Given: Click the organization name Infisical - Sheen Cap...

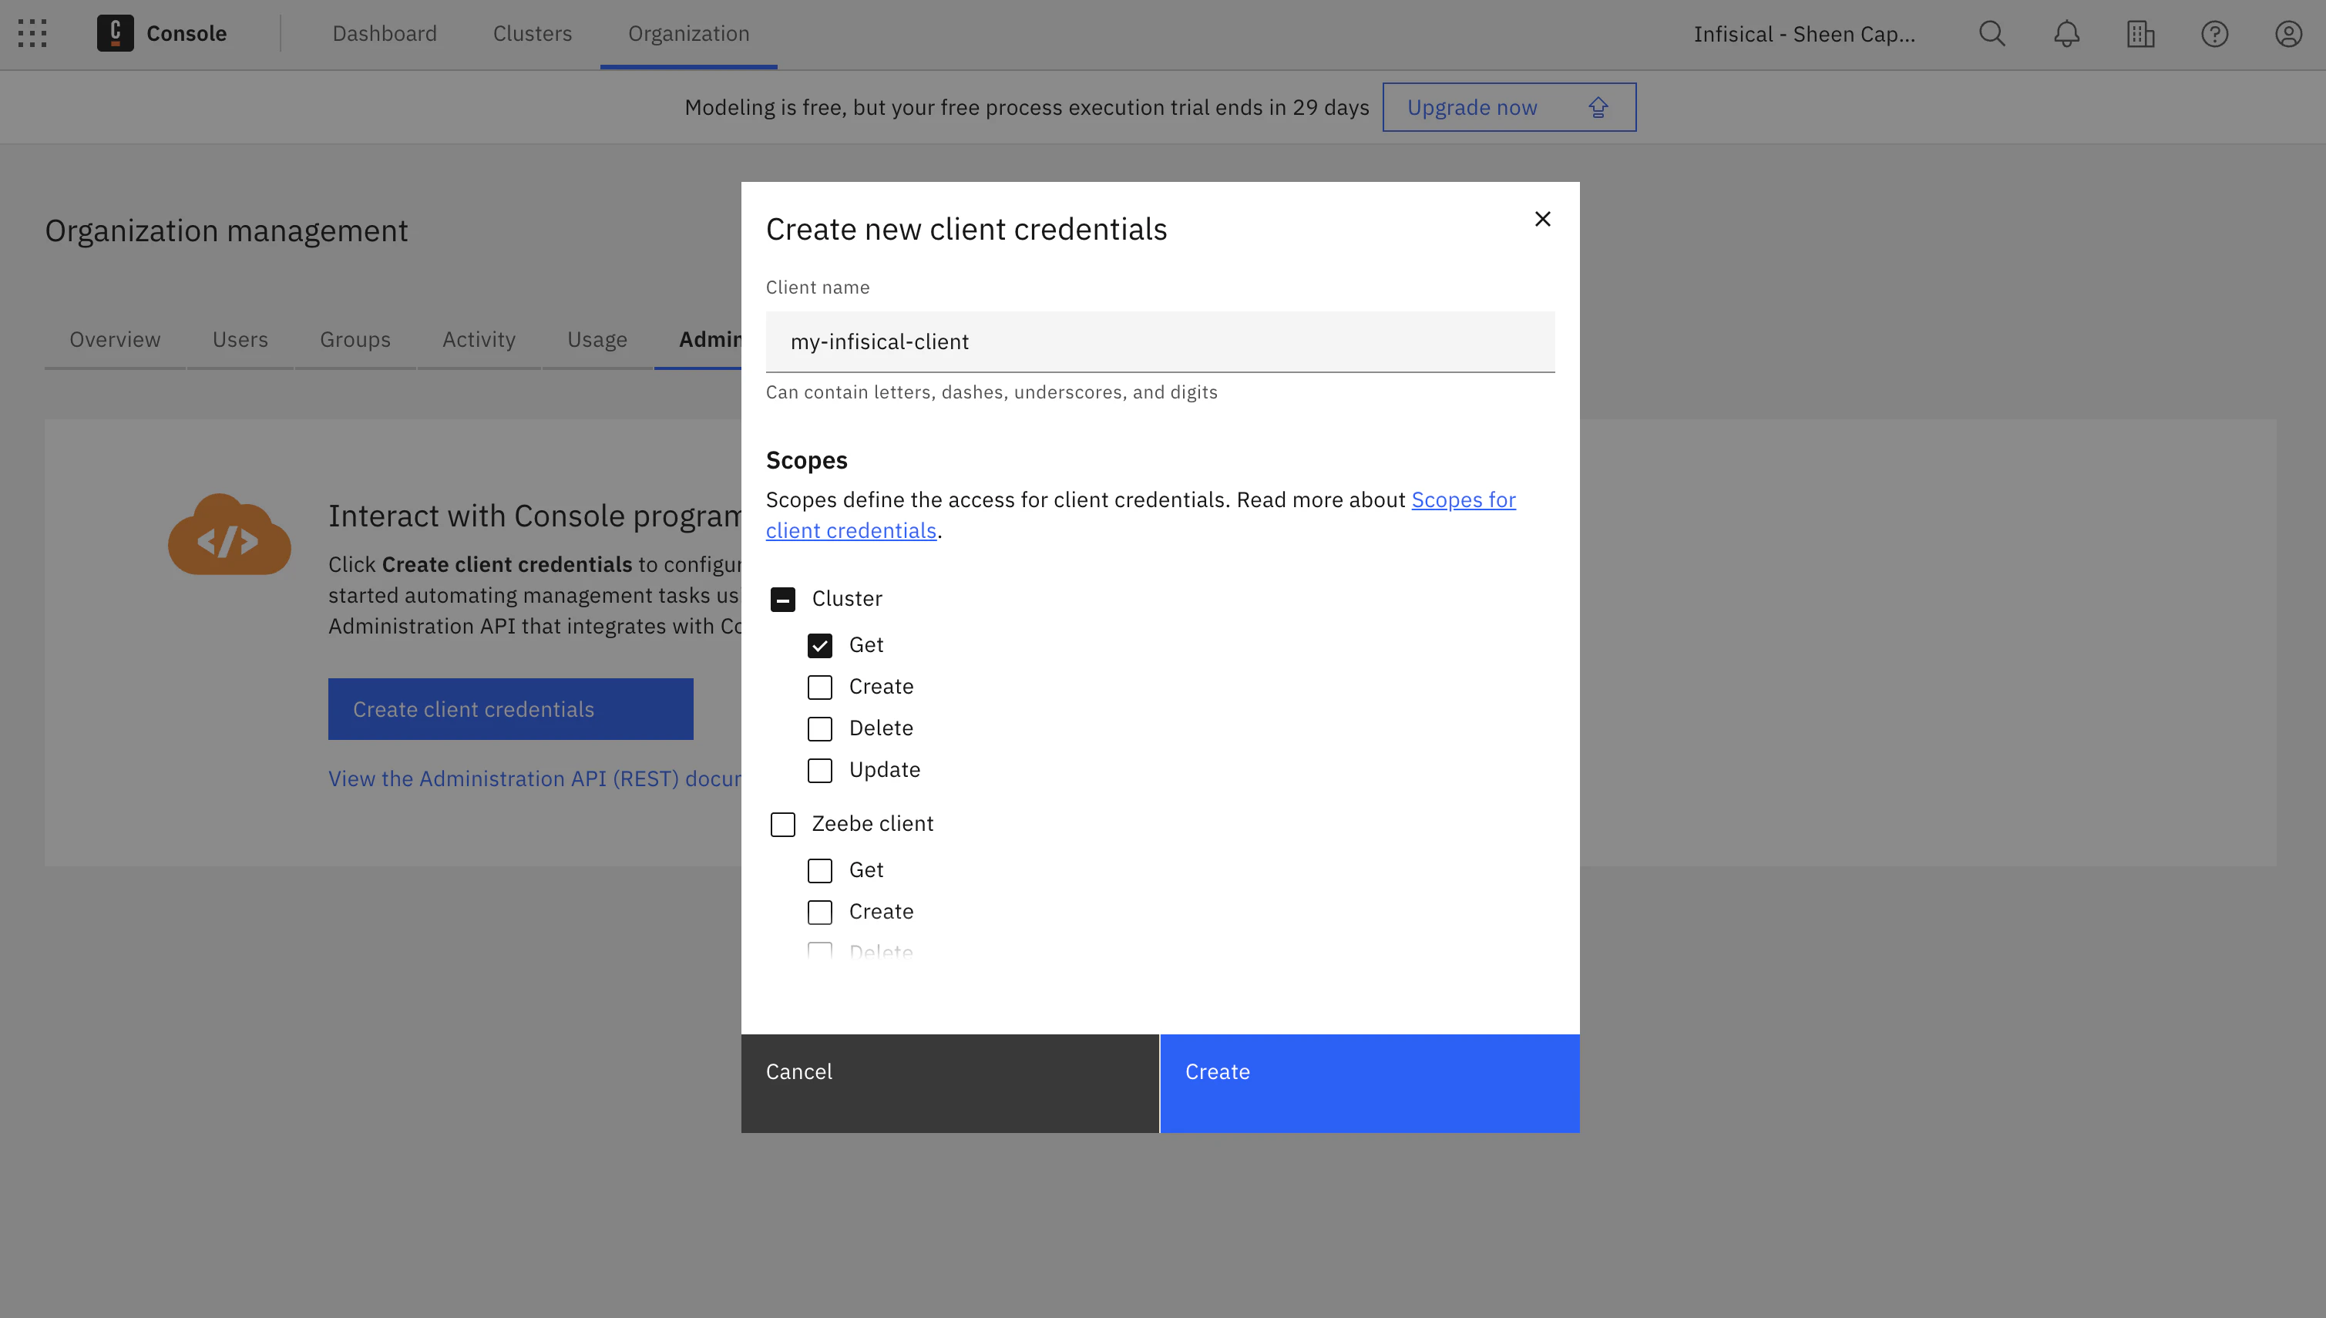Looking at the screenshot, I should point(1805,33).
